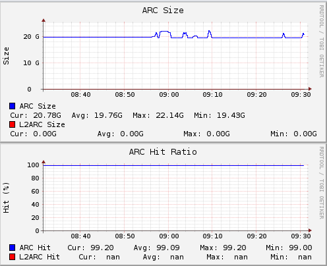Click the blue ARC Hit legend swatch
The height and width of the screenshot is (266, 327).
(x=13, y=248)
